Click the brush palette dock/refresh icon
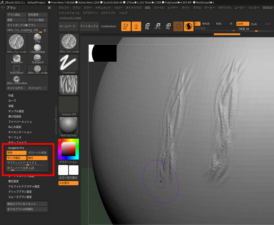 click(49, 8)
